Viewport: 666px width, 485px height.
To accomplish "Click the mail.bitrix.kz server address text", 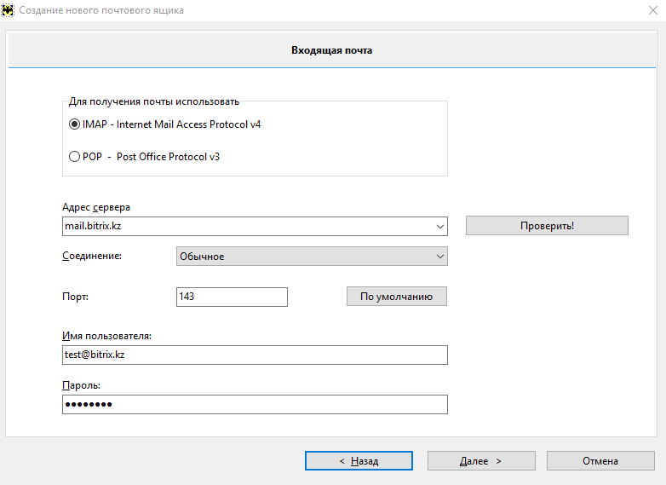I will [x=93, y=226].
